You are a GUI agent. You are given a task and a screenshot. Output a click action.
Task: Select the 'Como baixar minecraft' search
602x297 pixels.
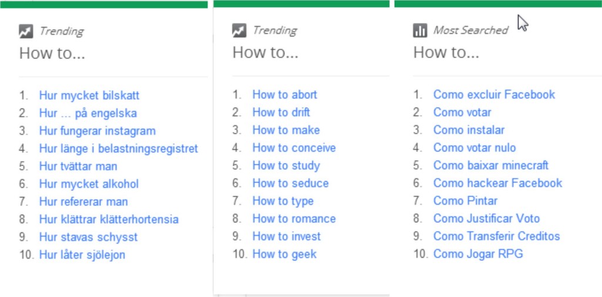(491, 166)
